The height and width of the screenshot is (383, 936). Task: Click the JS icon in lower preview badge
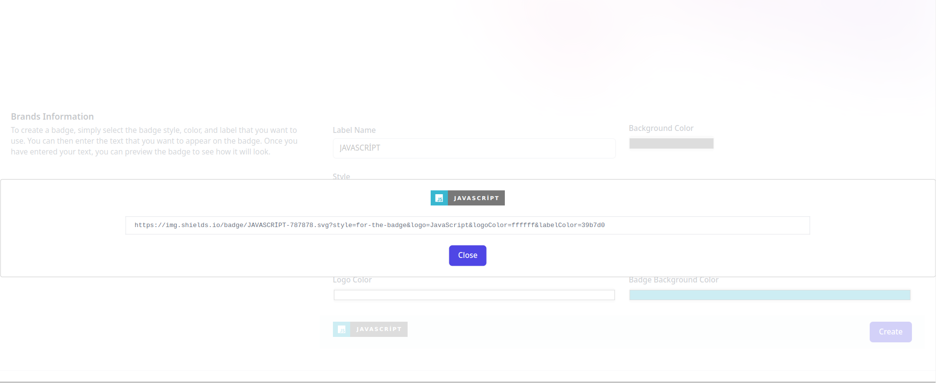342,330
